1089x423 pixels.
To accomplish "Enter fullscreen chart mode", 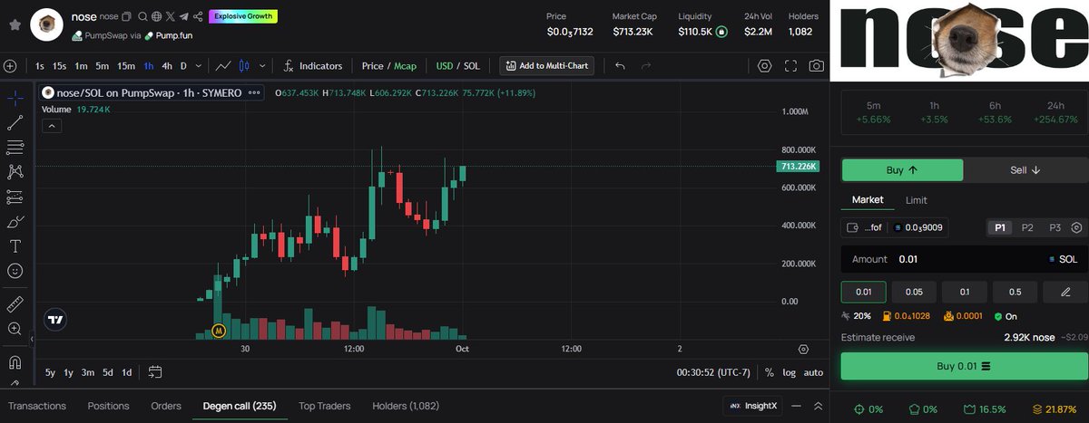I will click(x=791, y=66).
